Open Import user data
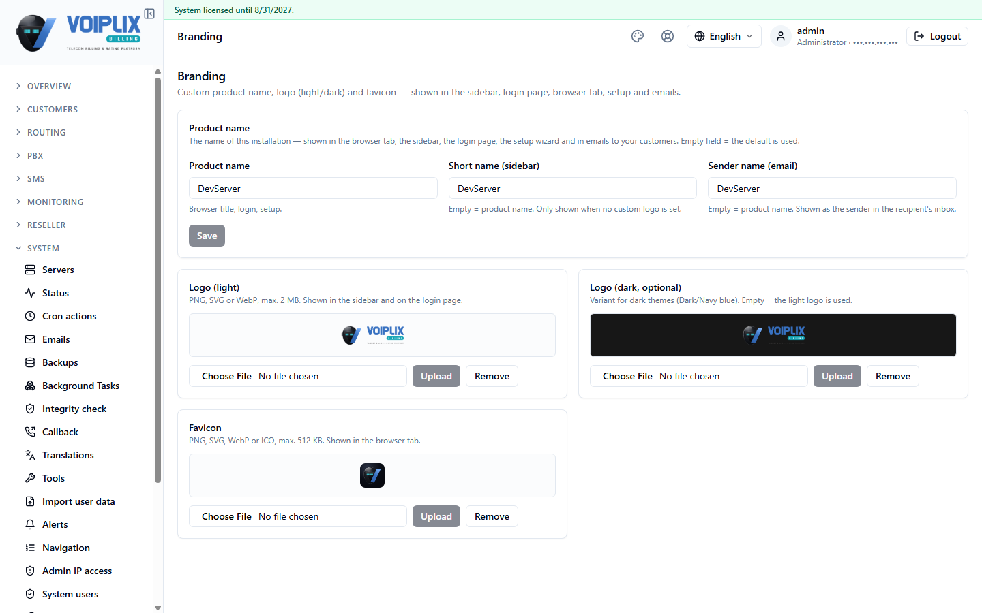This screenshot has height=613, width=982. (x=78, y=501)
